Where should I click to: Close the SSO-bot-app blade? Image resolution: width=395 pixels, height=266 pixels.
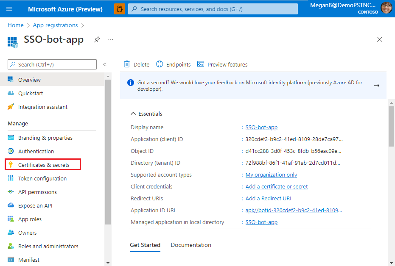[380, 39]
